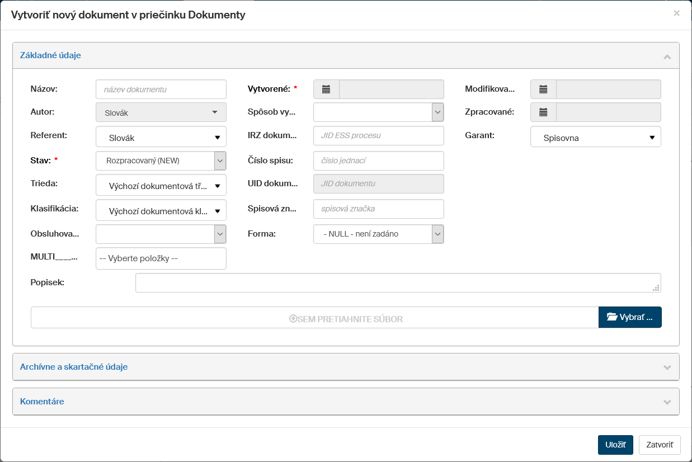Collapse the Základné údaje section

tap(666, 56)
